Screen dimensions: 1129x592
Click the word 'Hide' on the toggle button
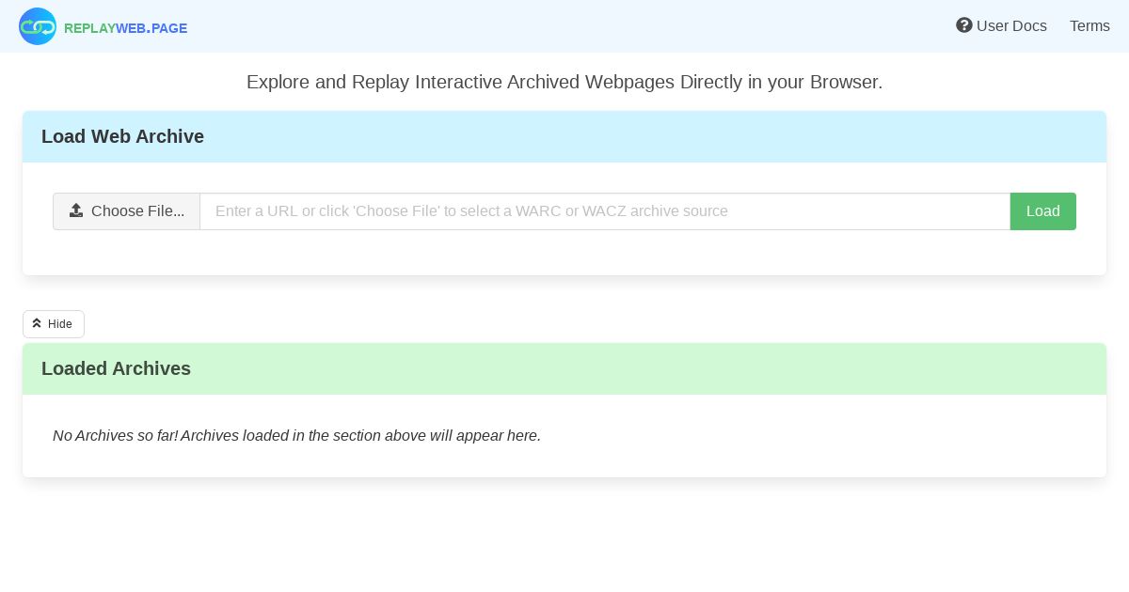[60, 324]
